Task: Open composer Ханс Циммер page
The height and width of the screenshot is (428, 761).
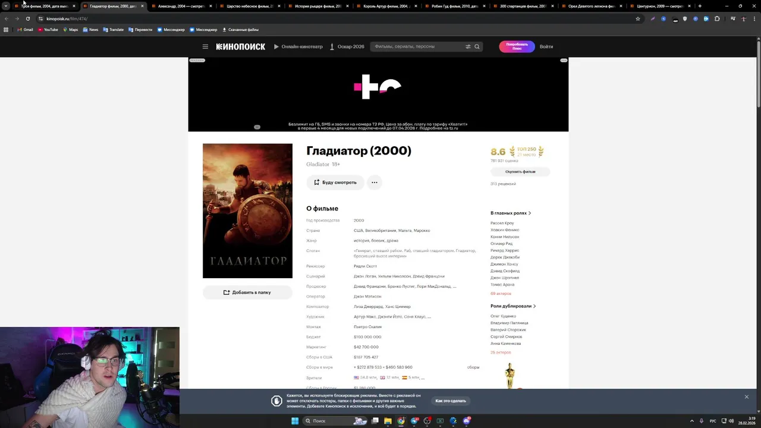Action: coord(397,307)
